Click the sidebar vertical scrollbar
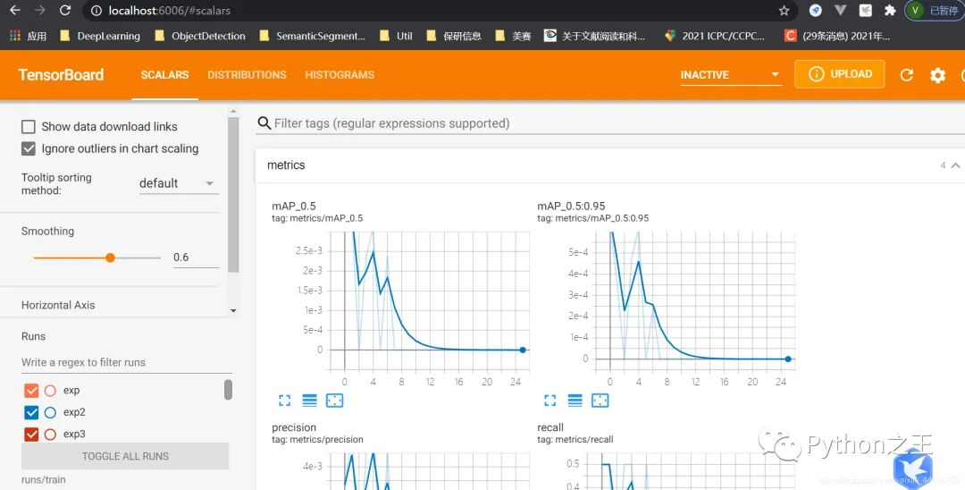This screenshot has width=965, height=490. point(233,195)
